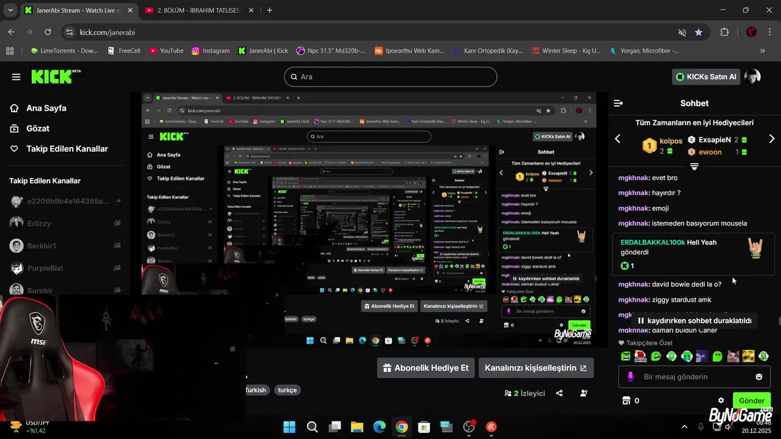Open the emoji picker in message box

tap(759, 377)
